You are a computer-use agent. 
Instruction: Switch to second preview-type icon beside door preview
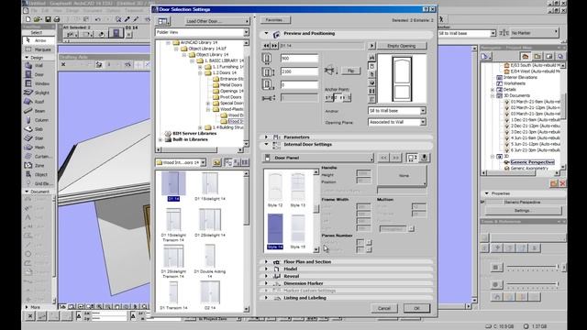click(371, 66)
